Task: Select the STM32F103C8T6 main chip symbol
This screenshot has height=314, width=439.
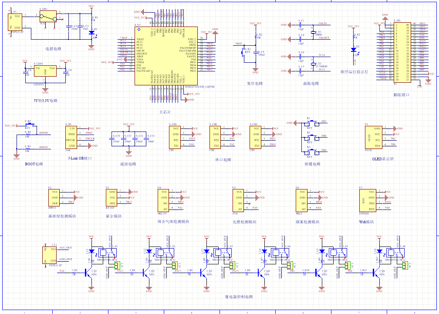Action: coord(166,56)
